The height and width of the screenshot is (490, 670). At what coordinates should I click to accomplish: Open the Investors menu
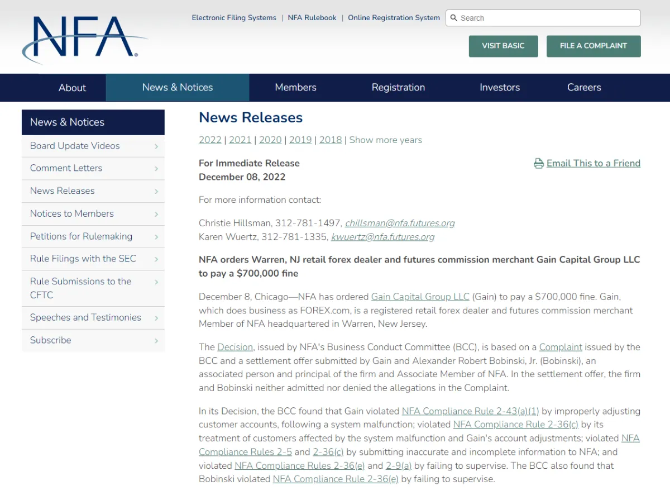[x=500, y=88]
